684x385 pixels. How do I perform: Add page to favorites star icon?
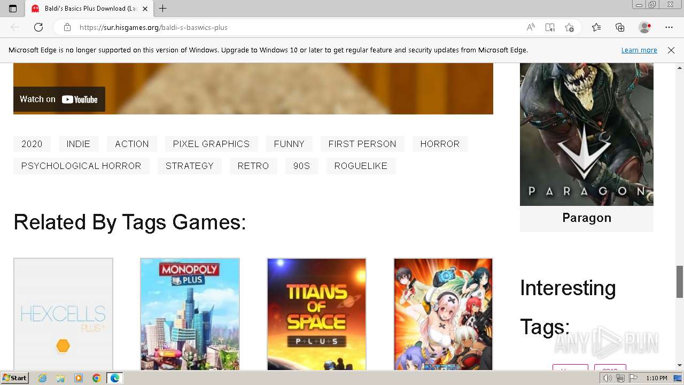pos(569,27)
